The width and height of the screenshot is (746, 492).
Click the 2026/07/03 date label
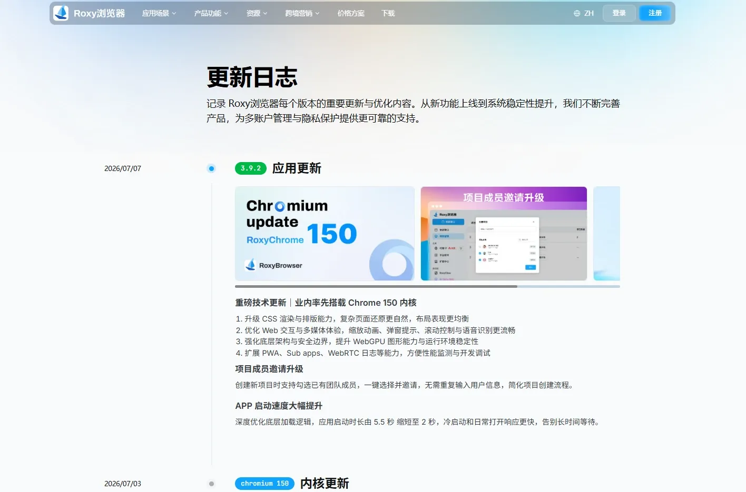click(123, 484)
